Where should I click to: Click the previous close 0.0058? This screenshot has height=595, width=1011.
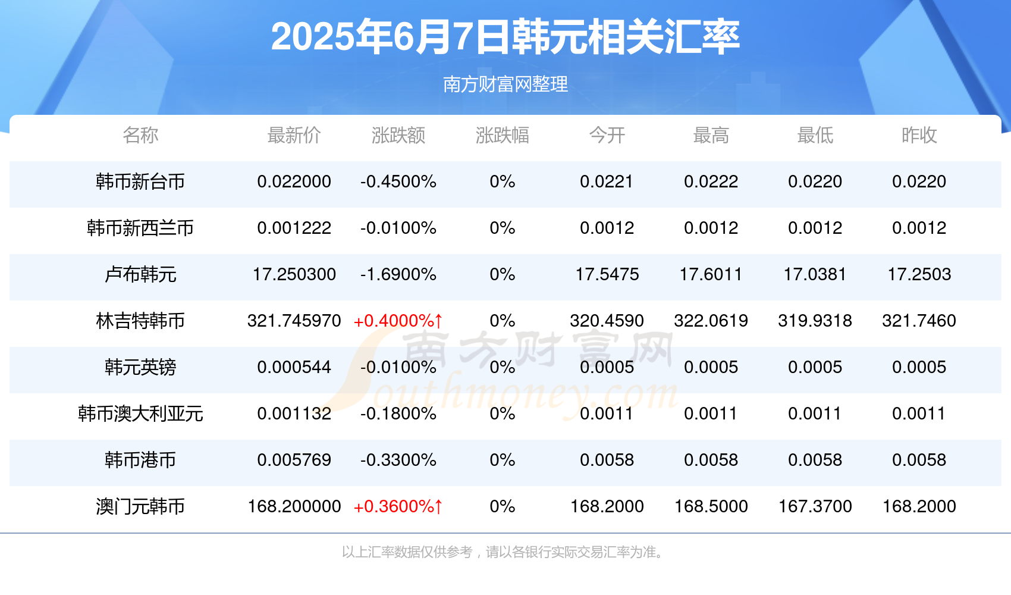pyautogui.click(x=919, y=460)
